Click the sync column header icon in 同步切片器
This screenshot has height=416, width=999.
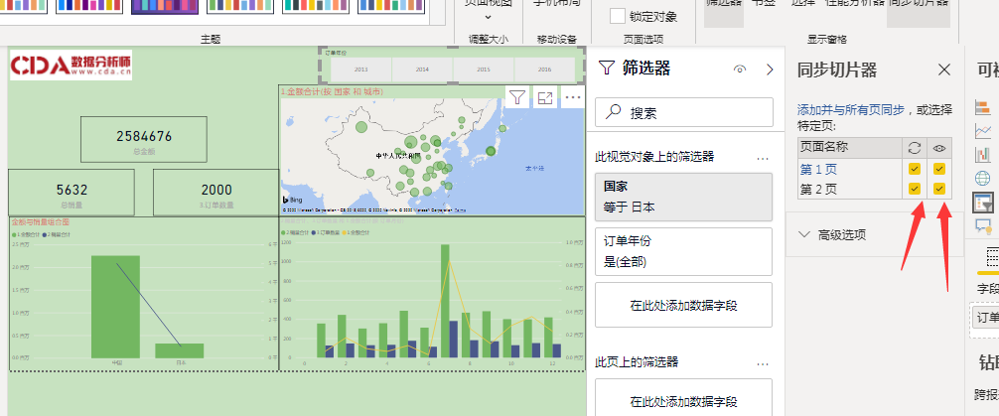[915, 148]
